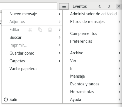Open Eventos y tareas menu

click(92, 84)
